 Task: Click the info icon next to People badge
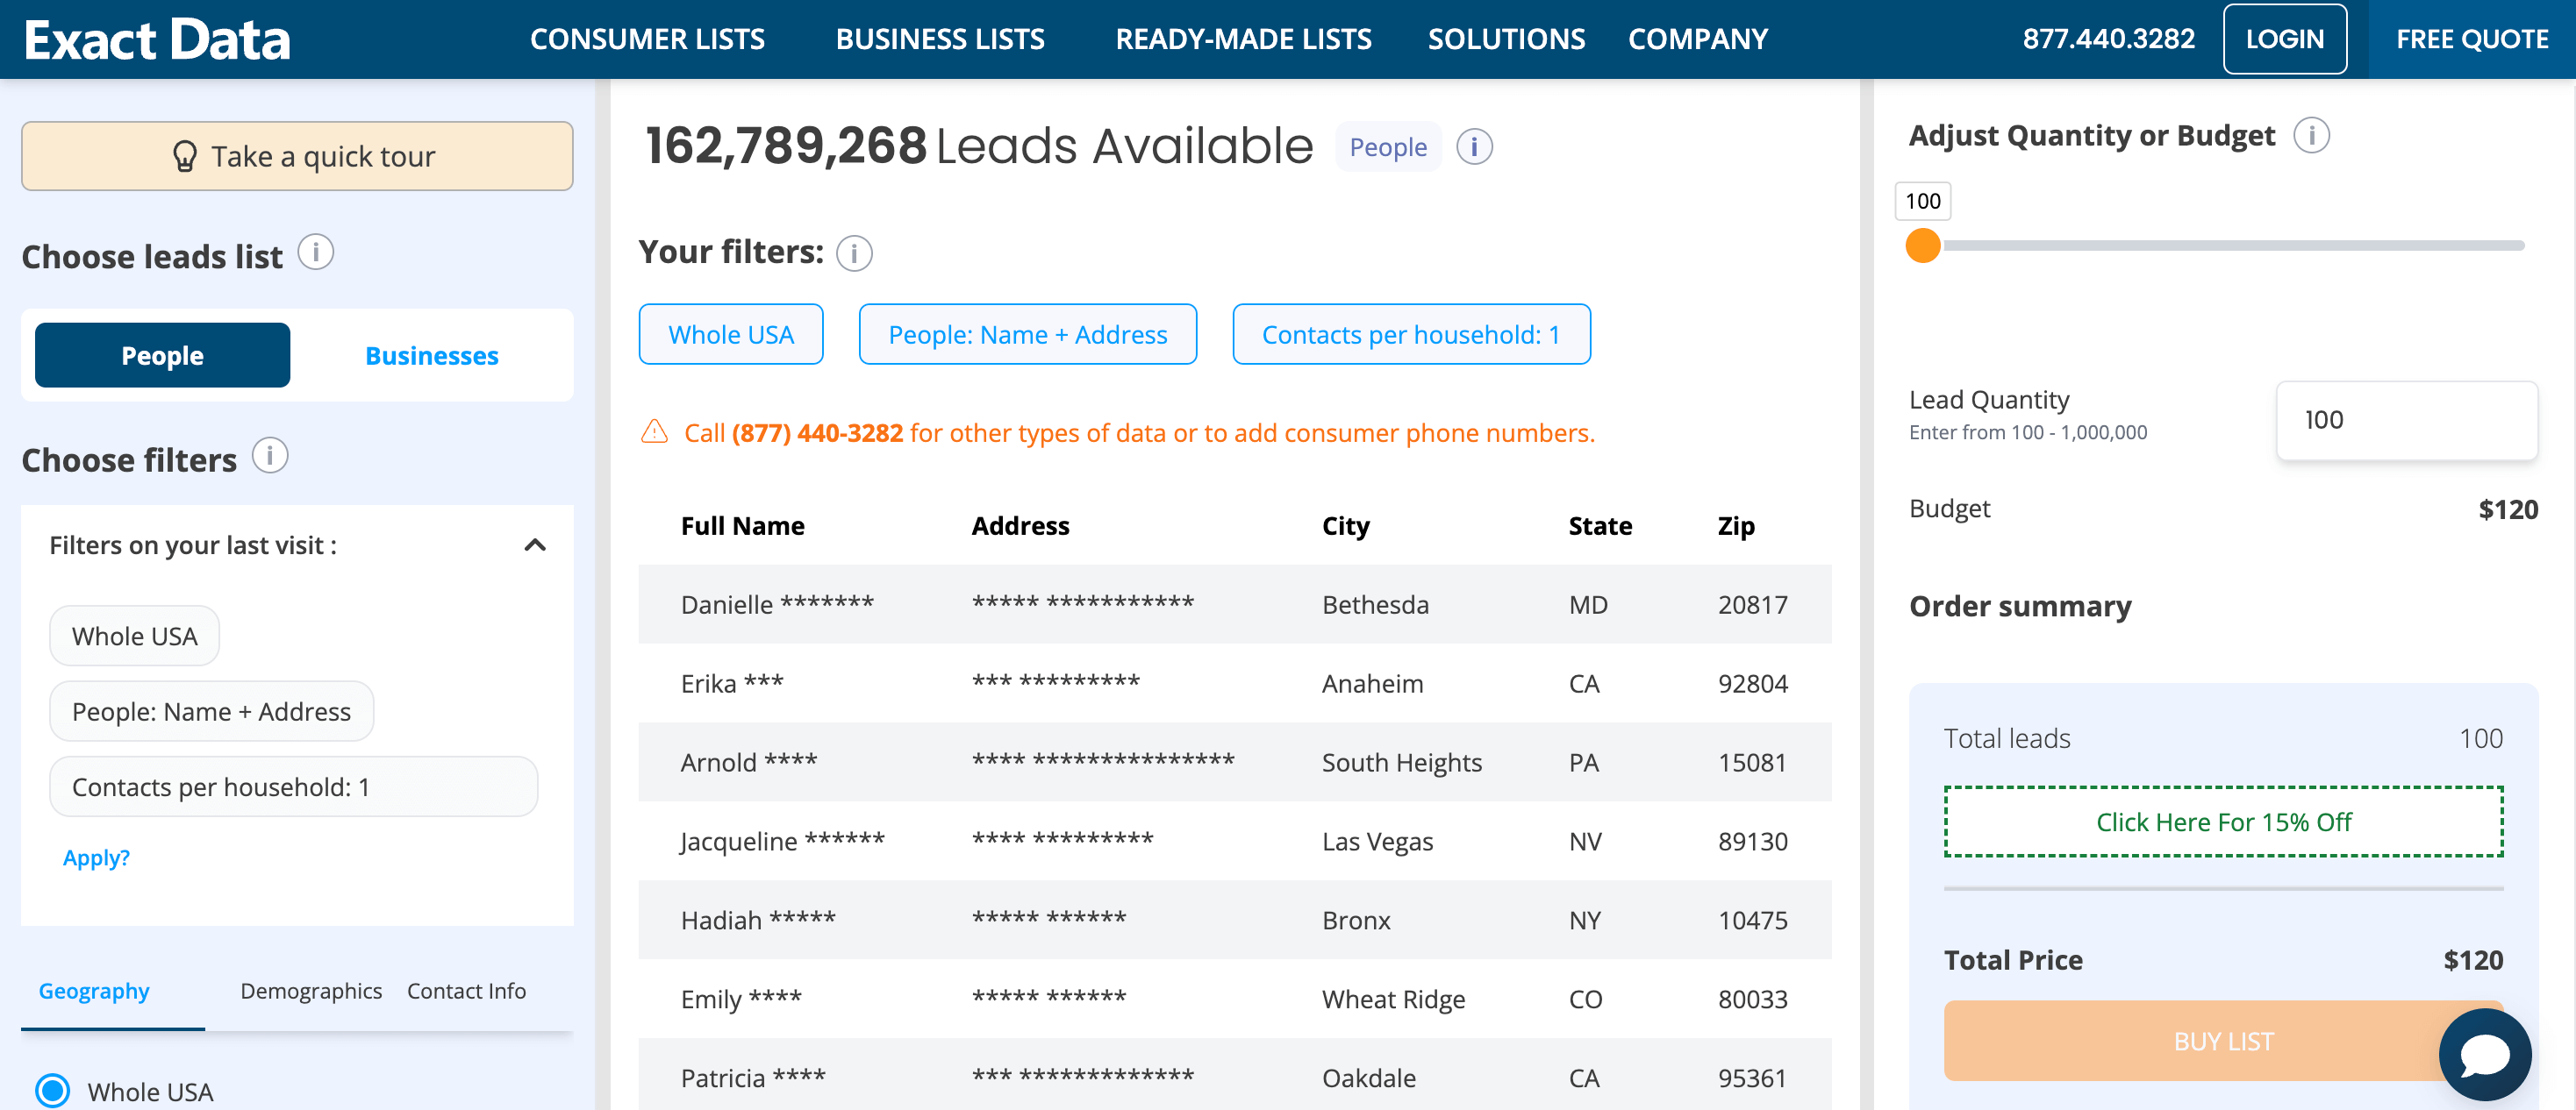[x=1474, y=147]
